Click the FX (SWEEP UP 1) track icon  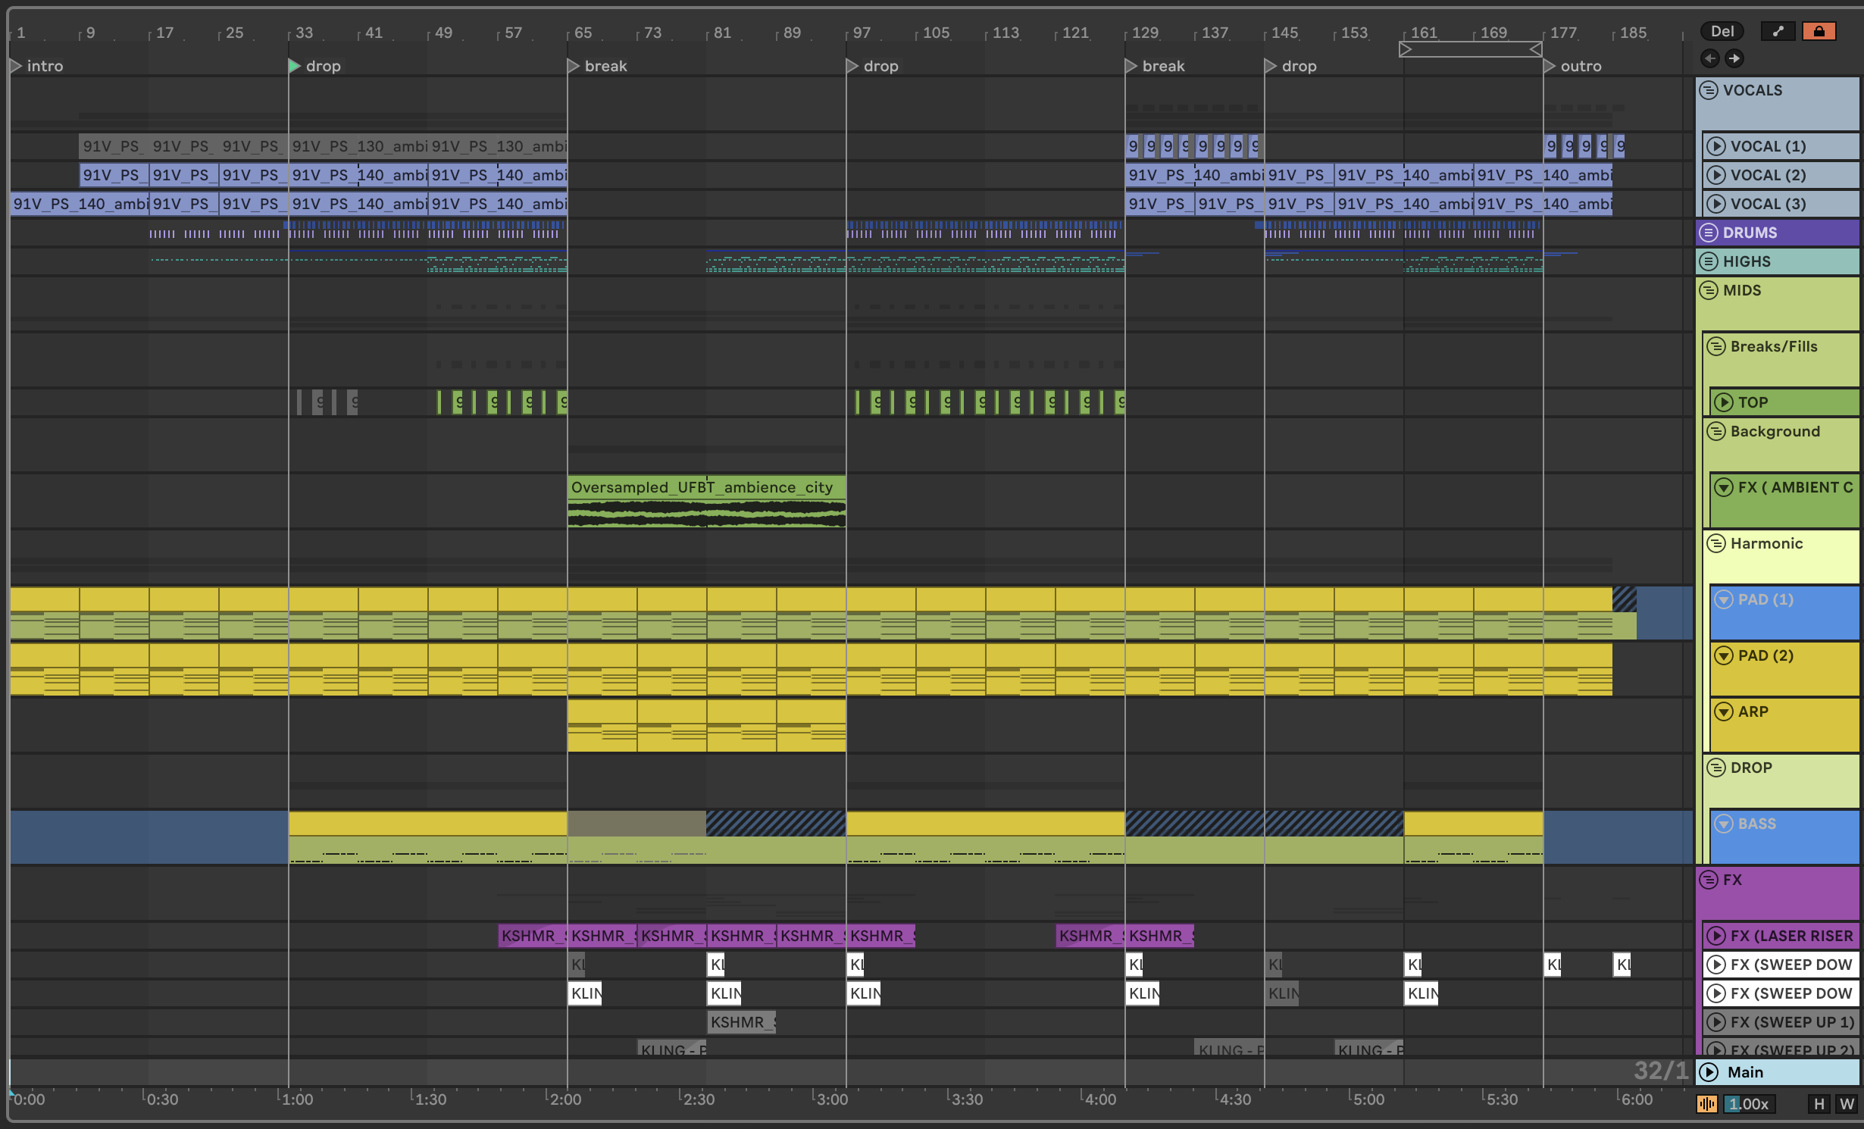[1717, 1022]
